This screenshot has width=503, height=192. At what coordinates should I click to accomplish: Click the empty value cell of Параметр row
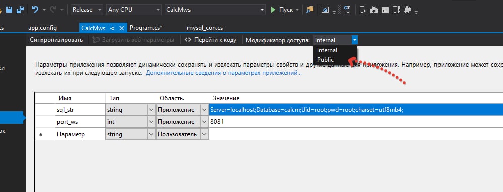(356, 134)
